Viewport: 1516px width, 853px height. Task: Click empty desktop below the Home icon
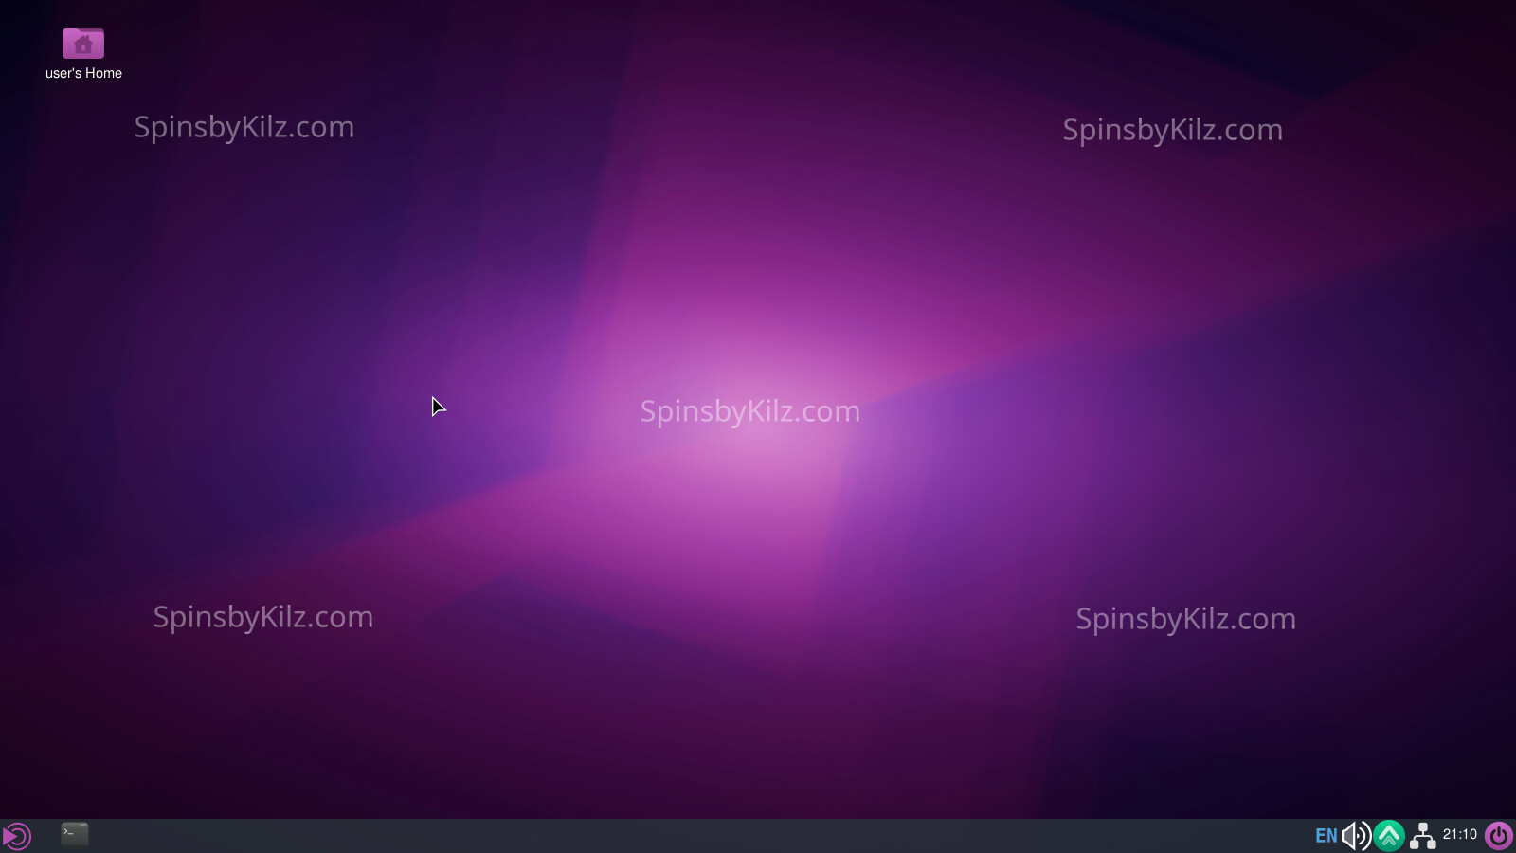pyautogui.click(x=83, y=237)
